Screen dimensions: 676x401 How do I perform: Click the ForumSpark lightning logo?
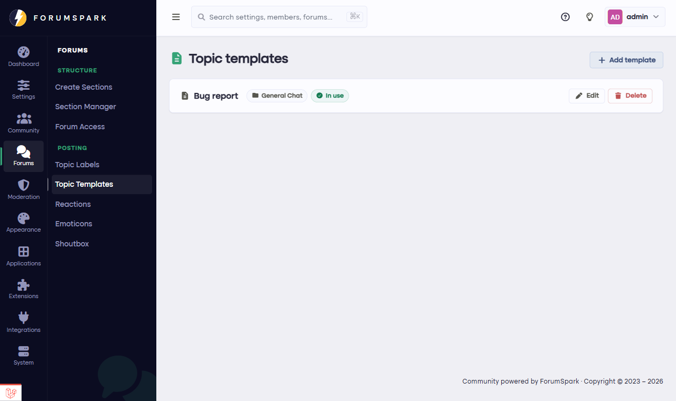[18, 18]
